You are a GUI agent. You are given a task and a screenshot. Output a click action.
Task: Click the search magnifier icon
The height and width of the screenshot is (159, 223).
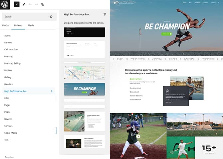51,17
